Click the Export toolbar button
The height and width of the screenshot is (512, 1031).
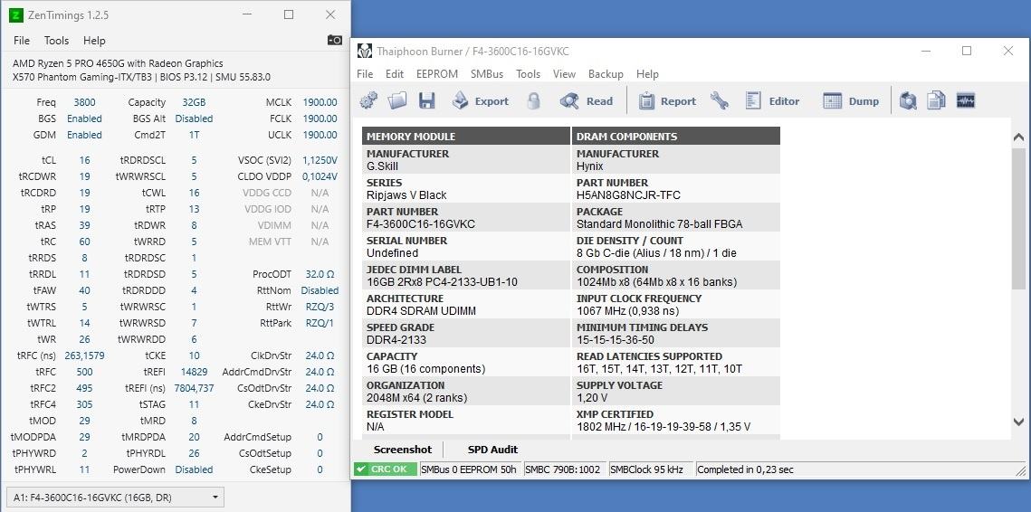coord(481,100)
